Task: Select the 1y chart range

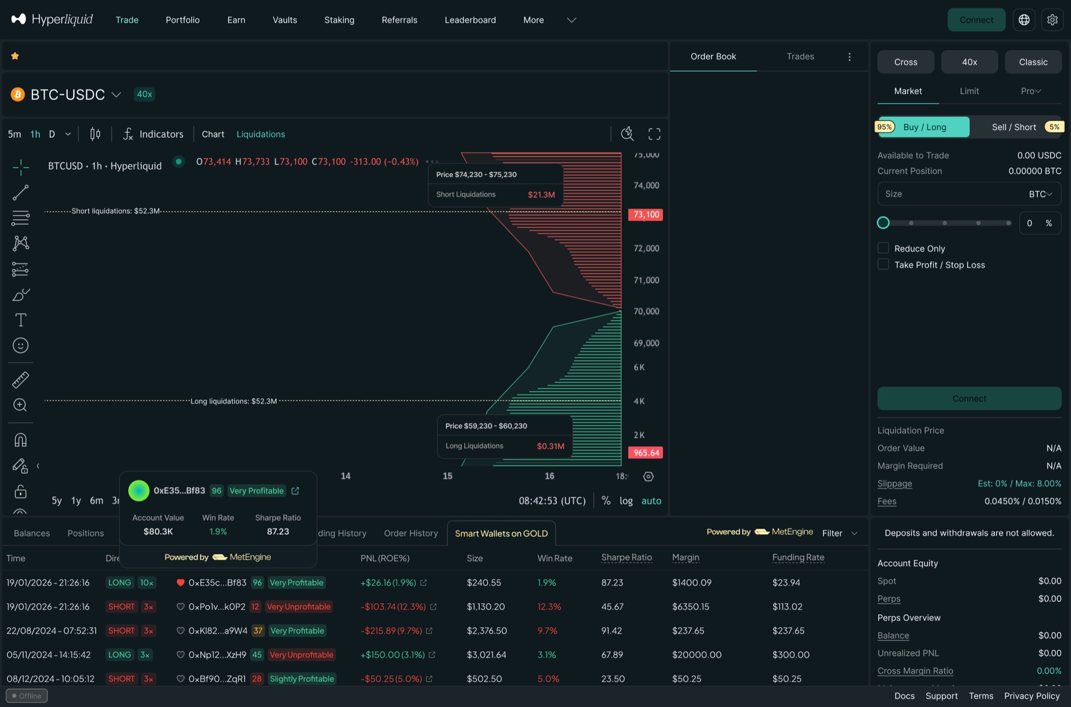Action: coord(76,501)
